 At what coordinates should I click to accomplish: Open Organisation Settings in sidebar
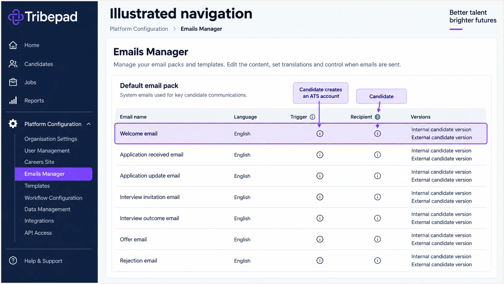pyautogui.click(x=51, y=139)
